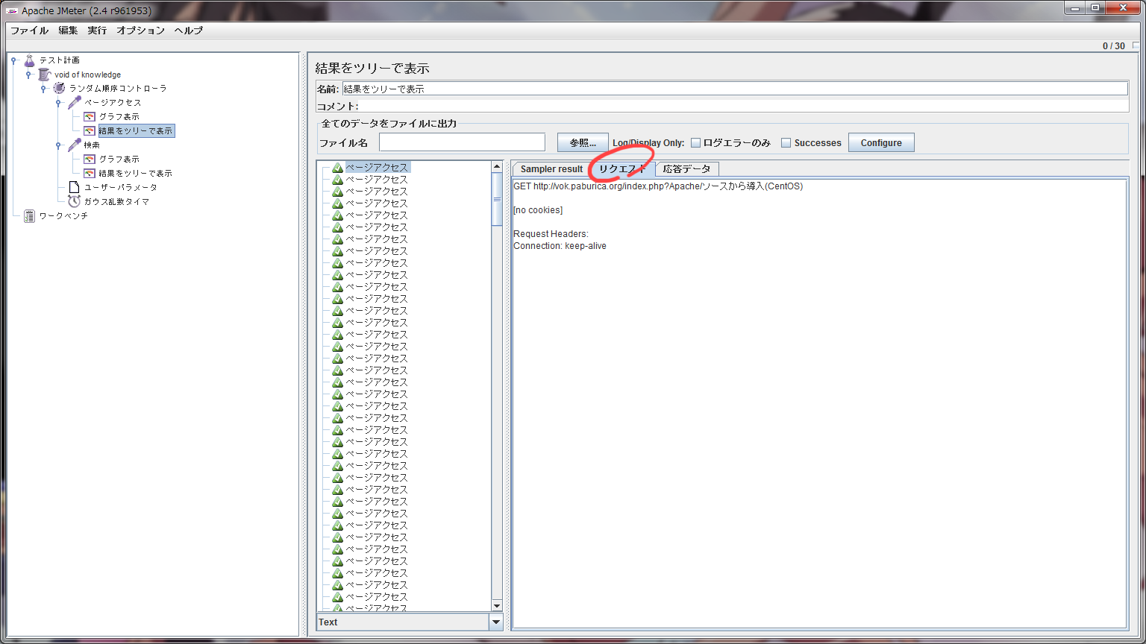The height and width of the screenshot is (644, 1146).
Task: Collapse the テスト計画 root node handle
Action: (x=13, y=60)
